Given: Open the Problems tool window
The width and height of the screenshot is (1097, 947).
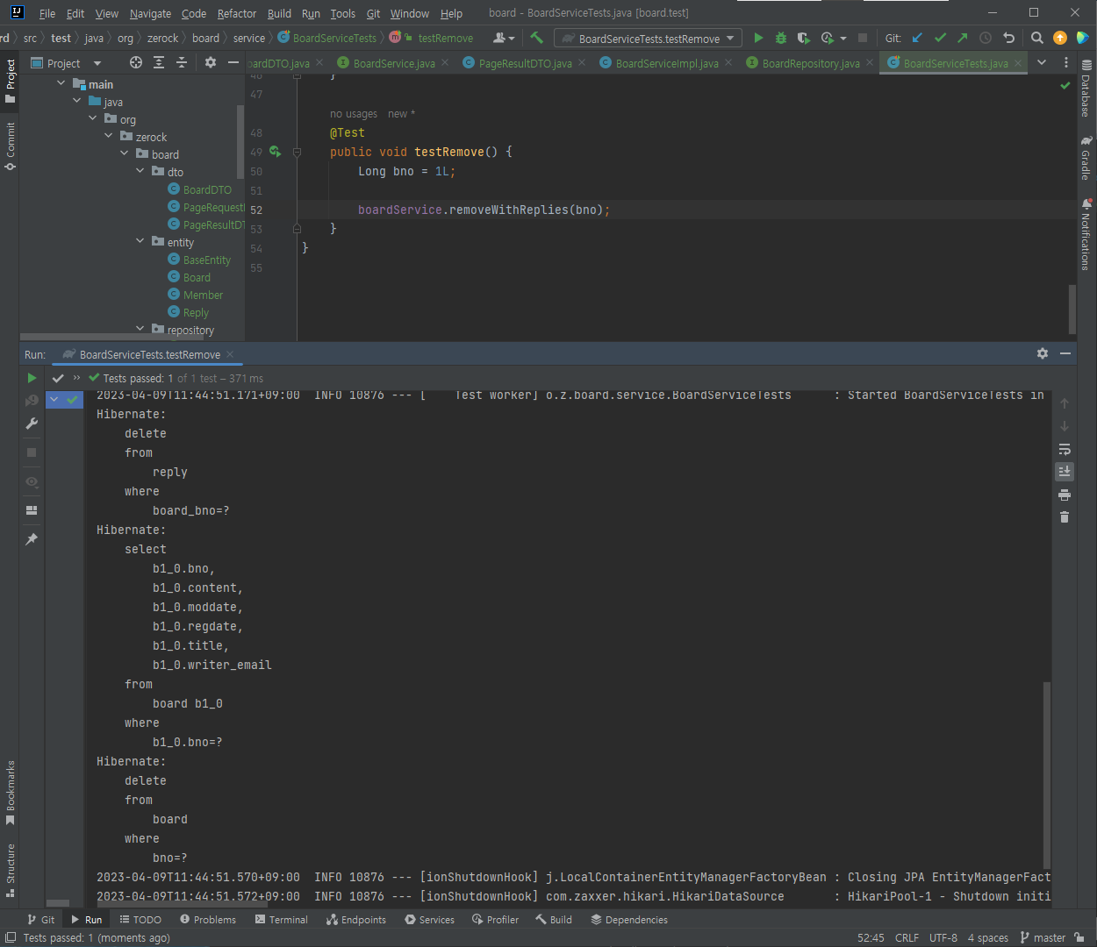Looking at the screenshot, I should pos(208,920).
